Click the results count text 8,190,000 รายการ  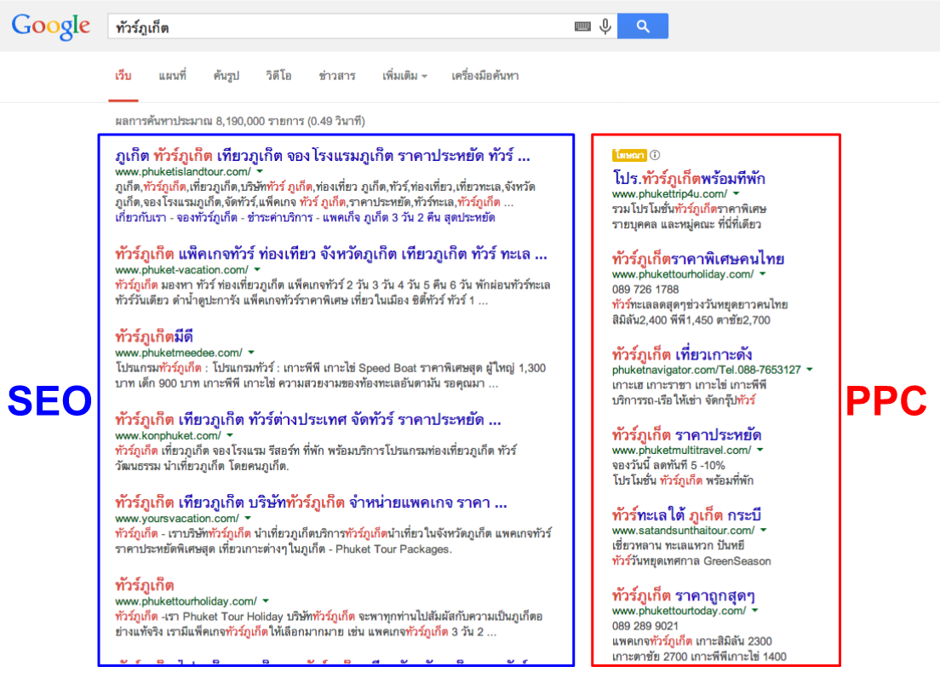(261, 121)
